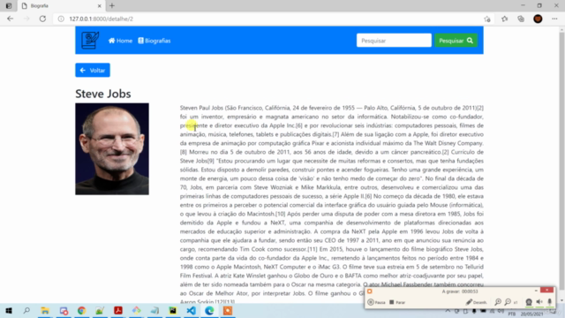Open the Biografias navigation link
The image size is (565, 318).
[154, 41]
